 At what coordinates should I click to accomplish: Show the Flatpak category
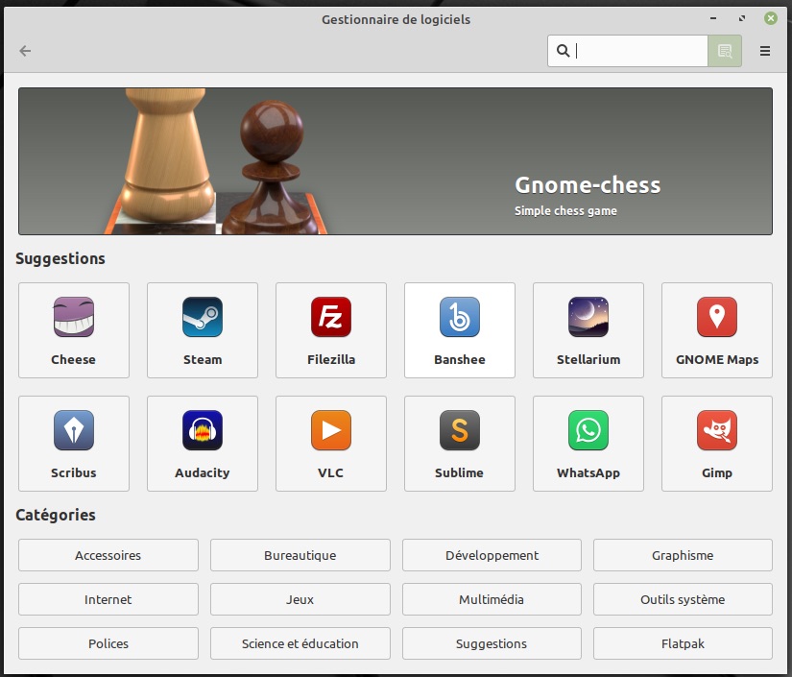coord(683,643)
